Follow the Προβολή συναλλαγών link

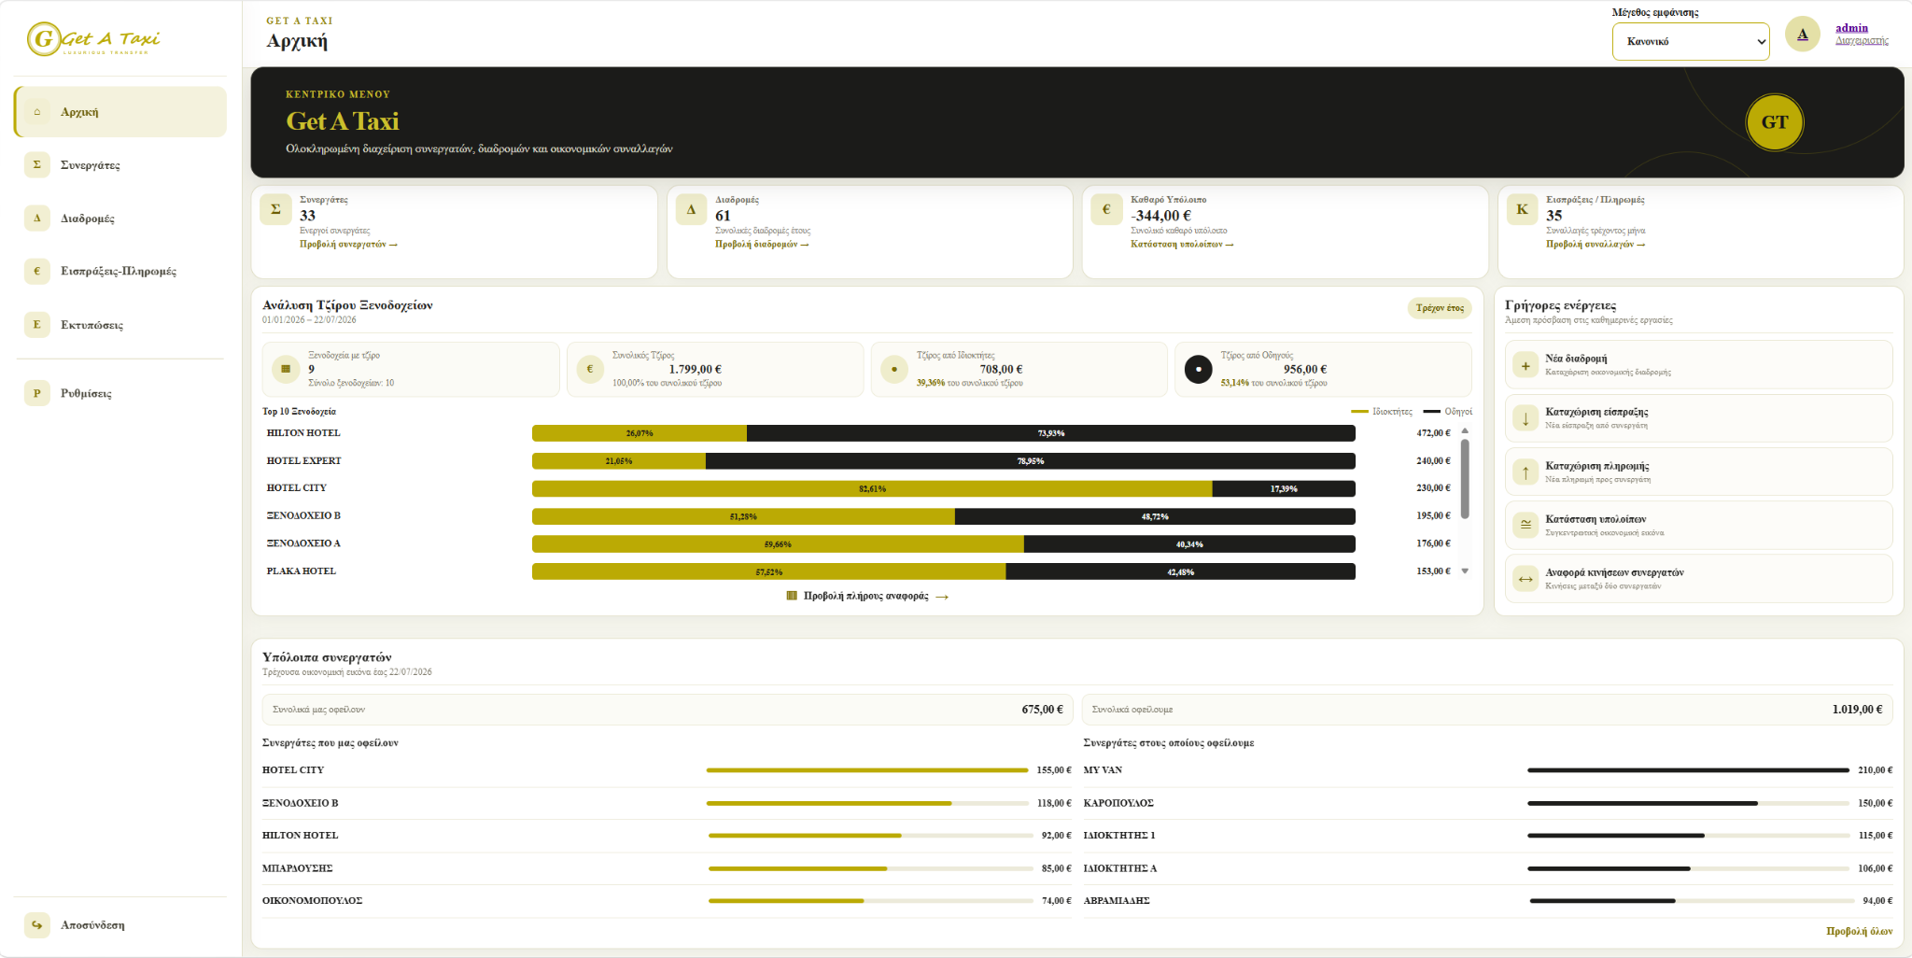[x=1596, y=245]
